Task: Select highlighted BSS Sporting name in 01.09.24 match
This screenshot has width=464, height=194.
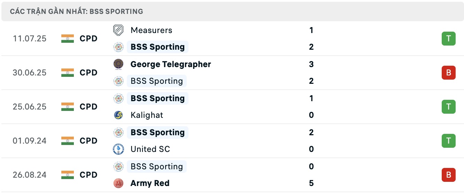Action: click(157, 132)
